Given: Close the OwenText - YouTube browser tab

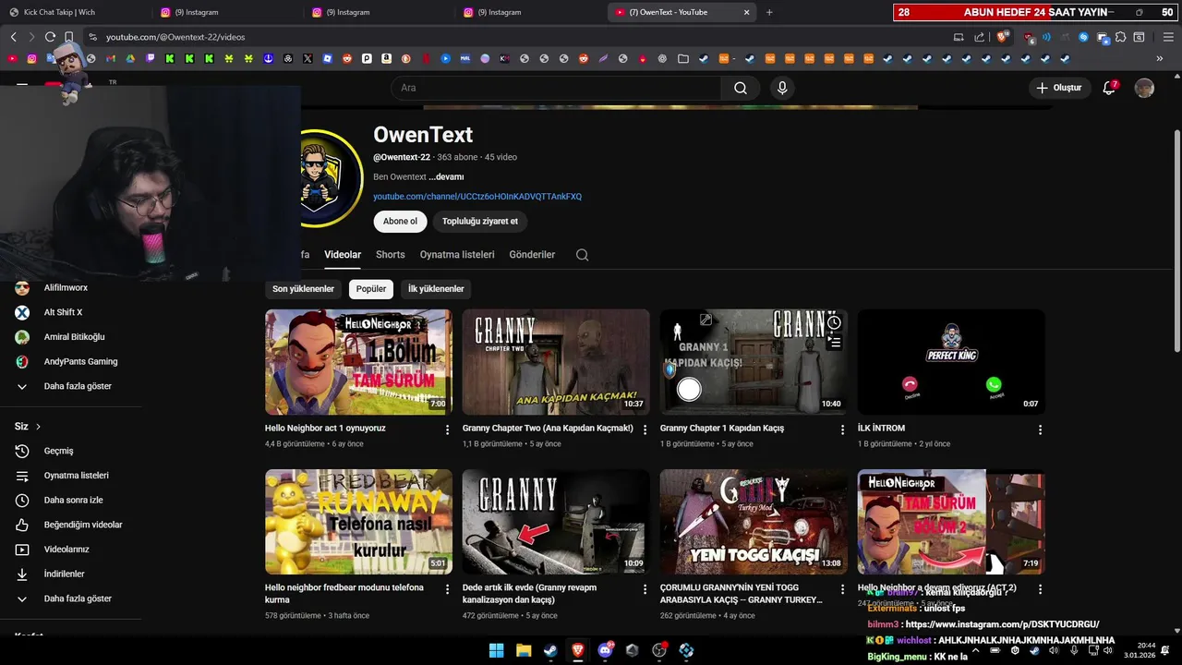Looking at the screenshot, I should [x=747, y=12].
